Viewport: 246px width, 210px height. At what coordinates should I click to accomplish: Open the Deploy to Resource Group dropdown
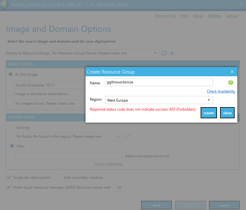pos(105,53)
